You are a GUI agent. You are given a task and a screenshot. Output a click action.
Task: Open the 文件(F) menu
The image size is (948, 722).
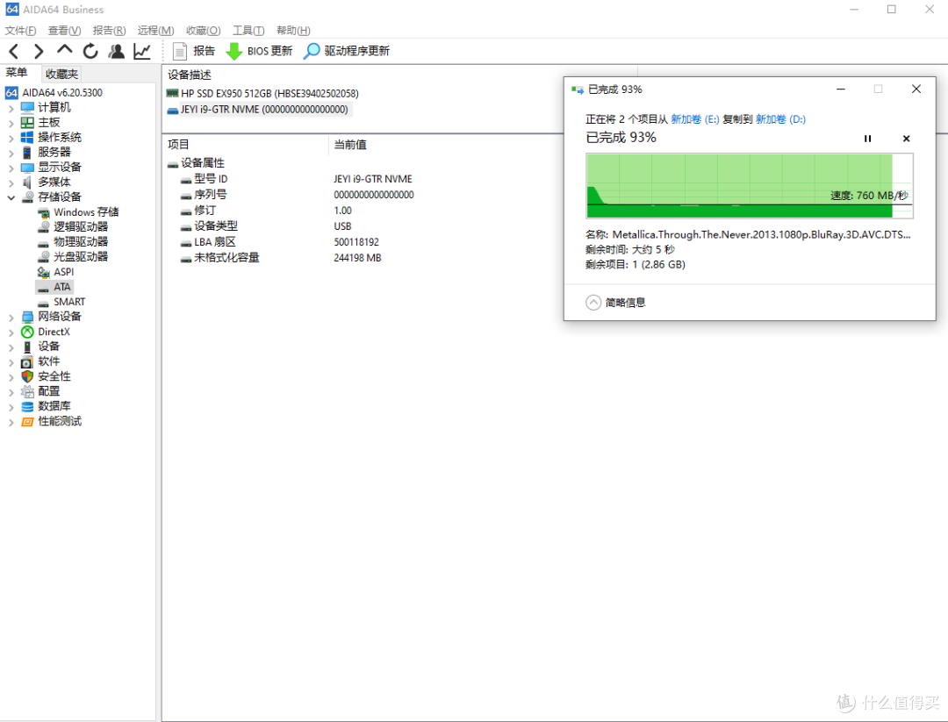(20, 30)
